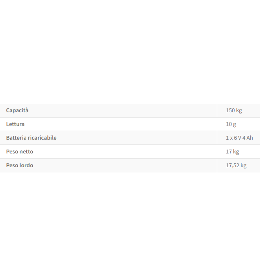Viewport: 272px width, 272px height.
Task: Click the word ricaricabile
Action: 42,138
